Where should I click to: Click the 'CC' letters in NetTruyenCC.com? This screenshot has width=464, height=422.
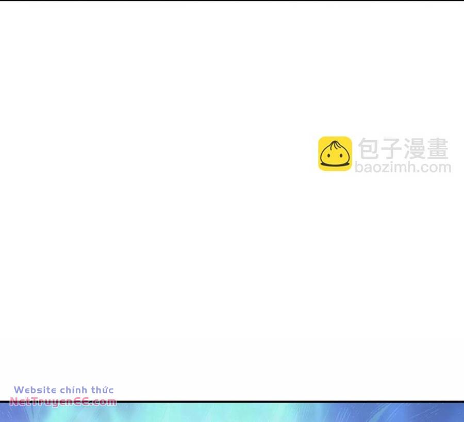click(82, 402)
